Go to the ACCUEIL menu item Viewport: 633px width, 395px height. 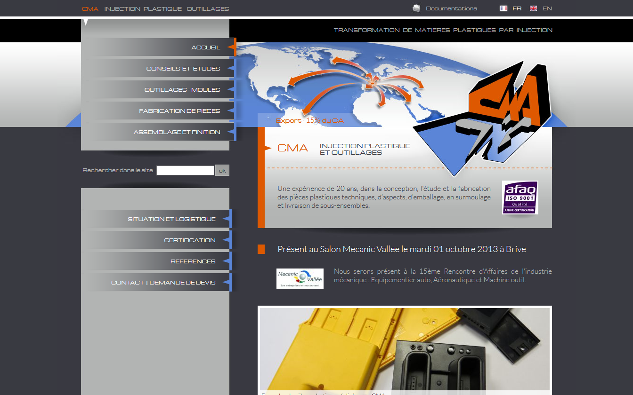pos(159,47)
